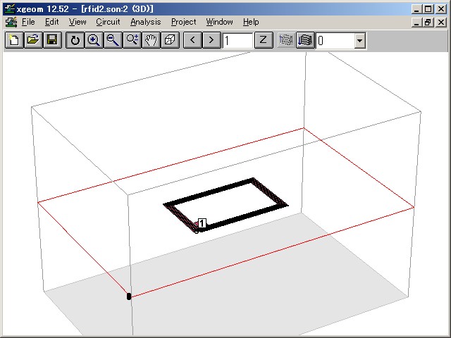Go to previous view with left arrow
The image size is (451, 338).
192,40
